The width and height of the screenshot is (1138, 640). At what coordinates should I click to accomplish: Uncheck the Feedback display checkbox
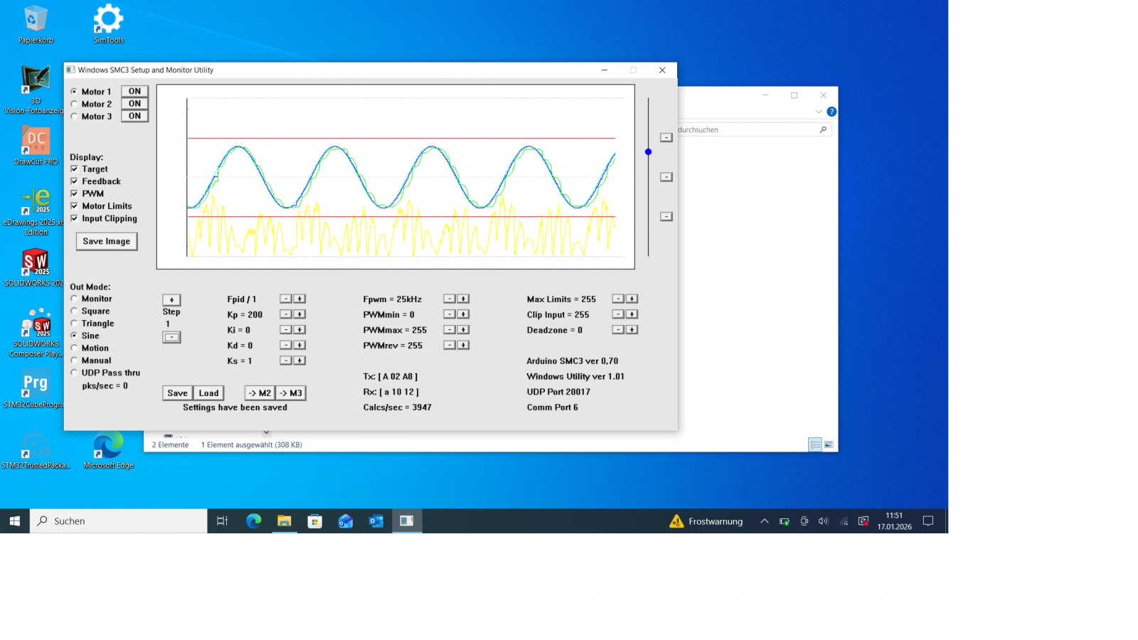pos(75,181)
